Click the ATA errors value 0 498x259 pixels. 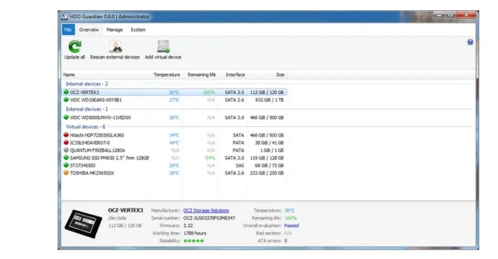(286, 241)
